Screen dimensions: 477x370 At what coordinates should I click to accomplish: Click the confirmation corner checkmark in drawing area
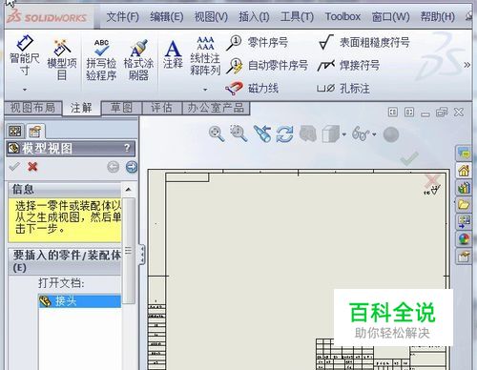(409, 158)
